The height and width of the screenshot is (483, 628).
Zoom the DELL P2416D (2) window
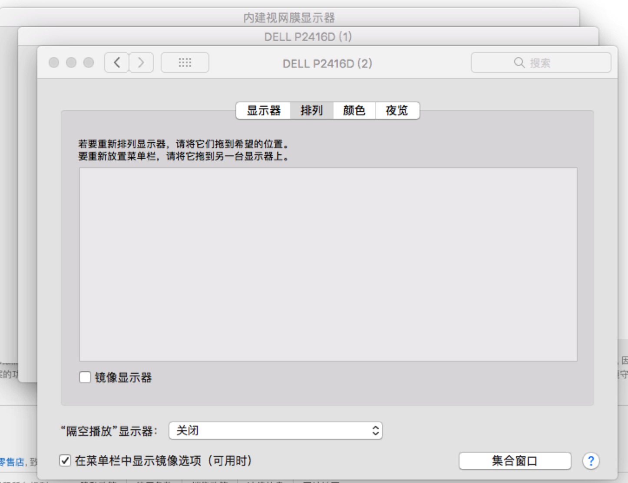point(89,63)
